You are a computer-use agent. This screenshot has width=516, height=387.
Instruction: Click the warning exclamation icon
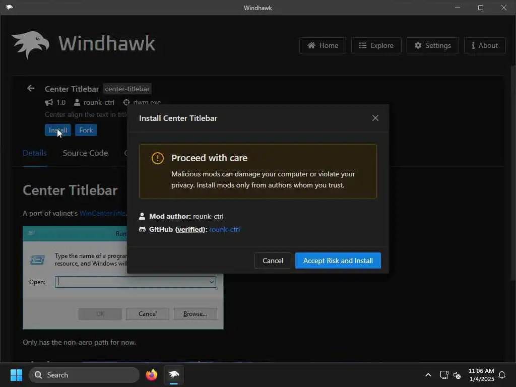(158, 158)
